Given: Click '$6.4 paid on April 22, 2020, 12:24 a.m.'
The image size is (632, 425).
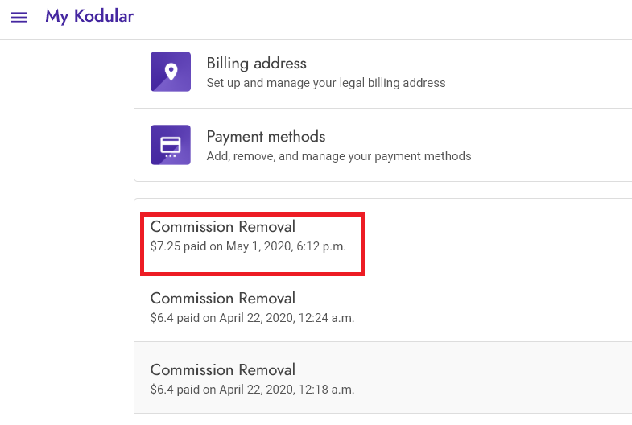Looking at the screenshot, I should click(x=252, y=318).
